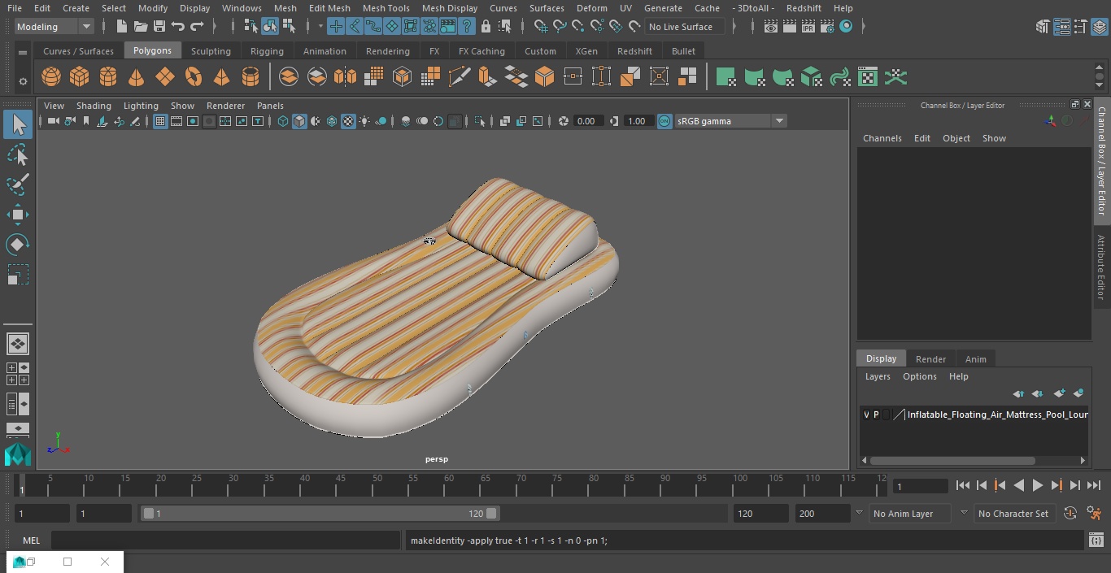
Task: Redo the action with the status line arrow
Action: [197, 27]
